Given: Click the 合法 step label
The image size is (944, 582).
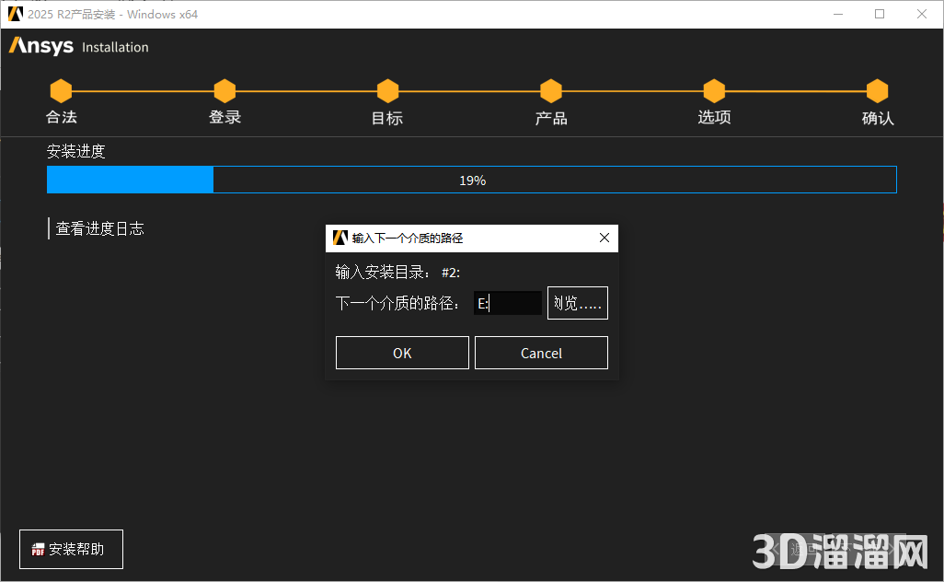Looking at the screenshot, I should click(61, 118).
